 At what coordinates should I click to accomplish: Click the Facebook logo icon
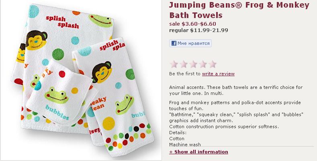pos(174,43)
